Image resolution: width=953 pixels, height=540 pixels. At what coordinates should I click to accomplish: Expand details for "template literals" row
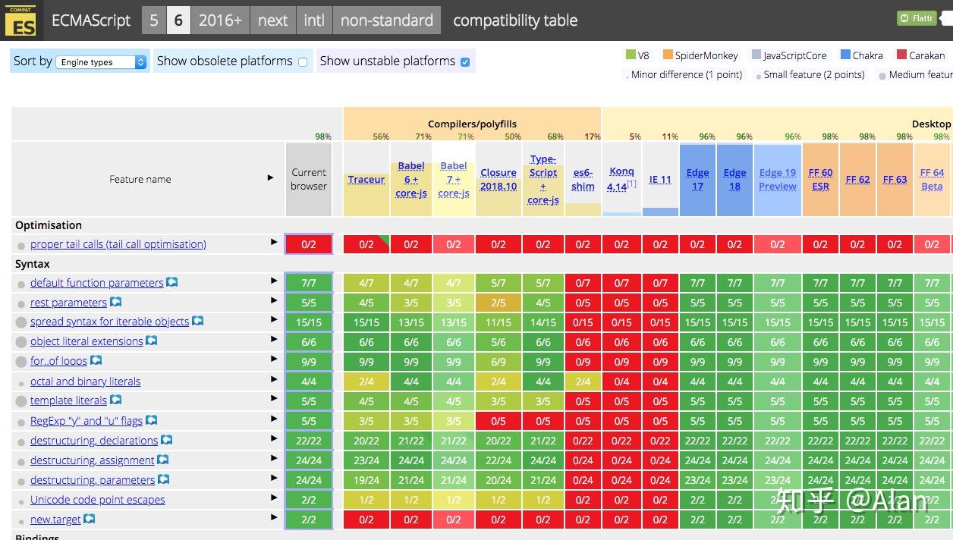[274, 400]
